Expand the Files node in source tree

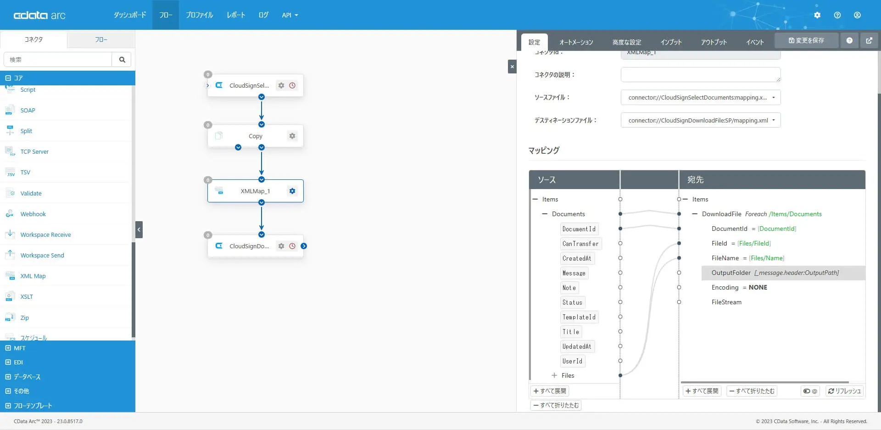tap(554, 375)
